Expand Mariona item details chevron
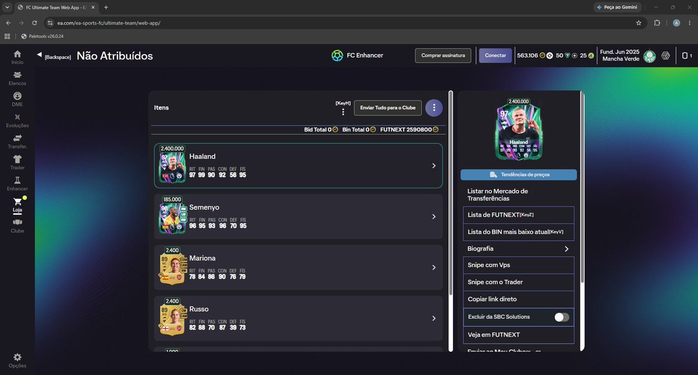Image resolution: width=698 pixels, height=375 pixels. click(x=433, y=267)
